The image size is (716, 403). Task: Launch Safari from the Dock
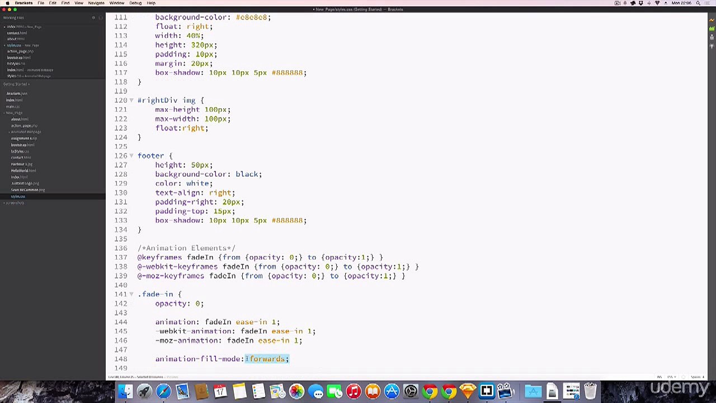pyautogui.click(x=163, y=391)
